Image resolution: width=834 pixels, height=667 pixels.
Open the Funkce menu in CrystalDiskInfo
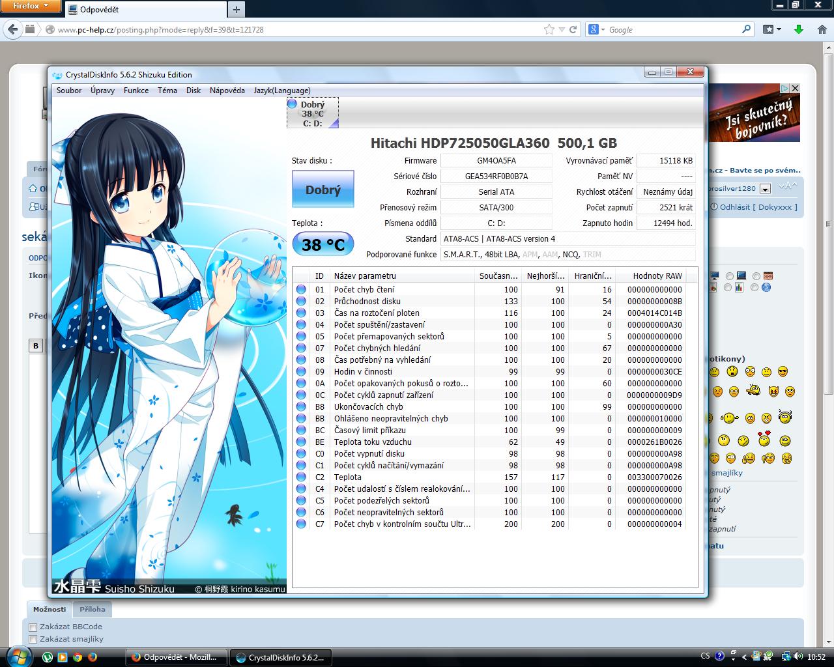point(136,91)
